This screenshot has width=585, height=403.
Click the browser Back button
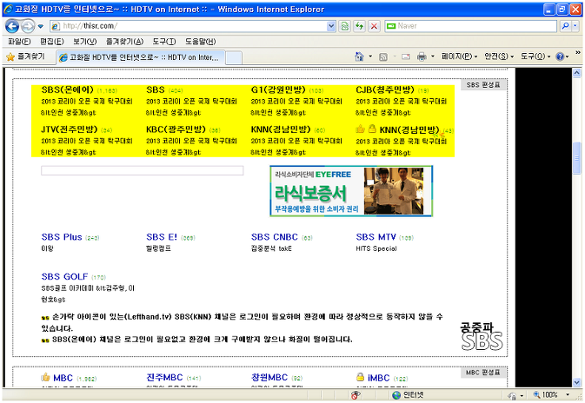12,26
